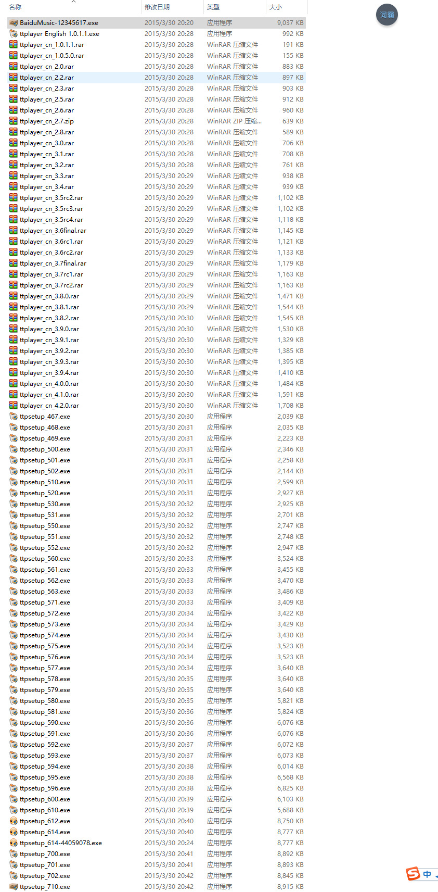Click the round 词霸 floating button
Viewport: 438px width, 892px height.
(387, 15)
